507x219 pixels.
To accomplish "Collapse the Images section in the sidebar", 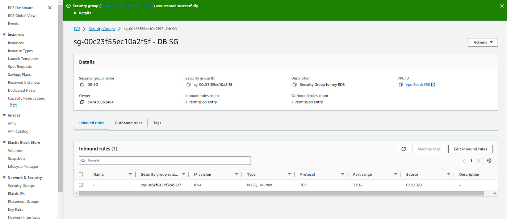I will coord(4,115).
